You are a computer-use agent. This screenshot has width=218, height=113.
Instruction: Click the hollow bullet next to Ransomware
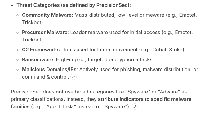coord(17,60)
